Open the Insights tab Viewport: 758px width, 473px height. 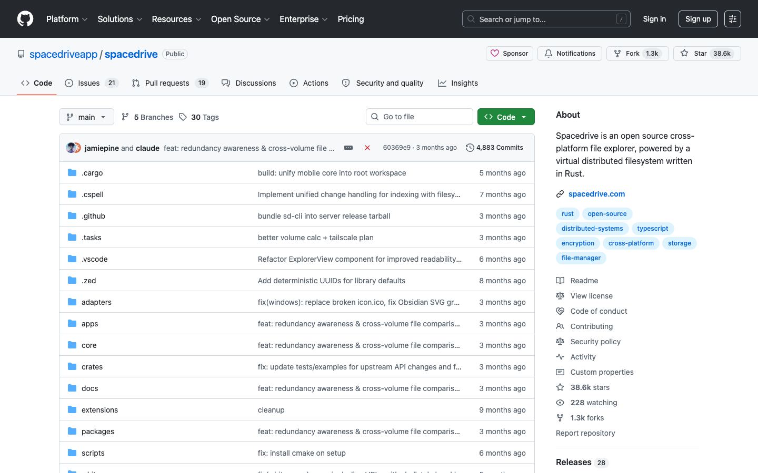(x=458, y=83)
